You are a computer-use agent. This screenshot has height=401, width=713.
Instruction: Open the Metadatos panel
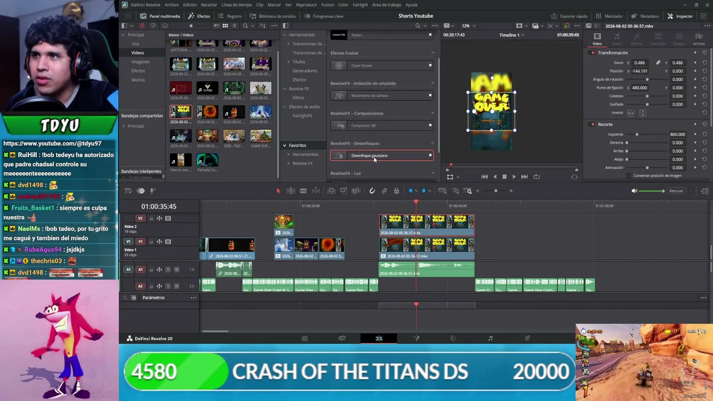(646, 16)
